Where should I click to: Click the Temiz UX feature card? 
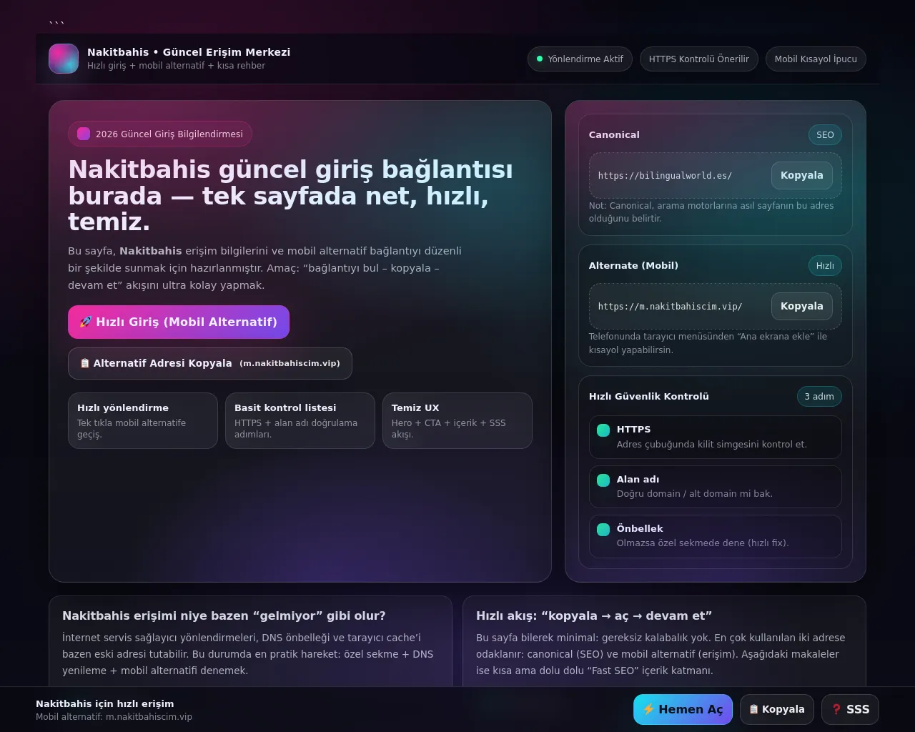click(457, 420)
